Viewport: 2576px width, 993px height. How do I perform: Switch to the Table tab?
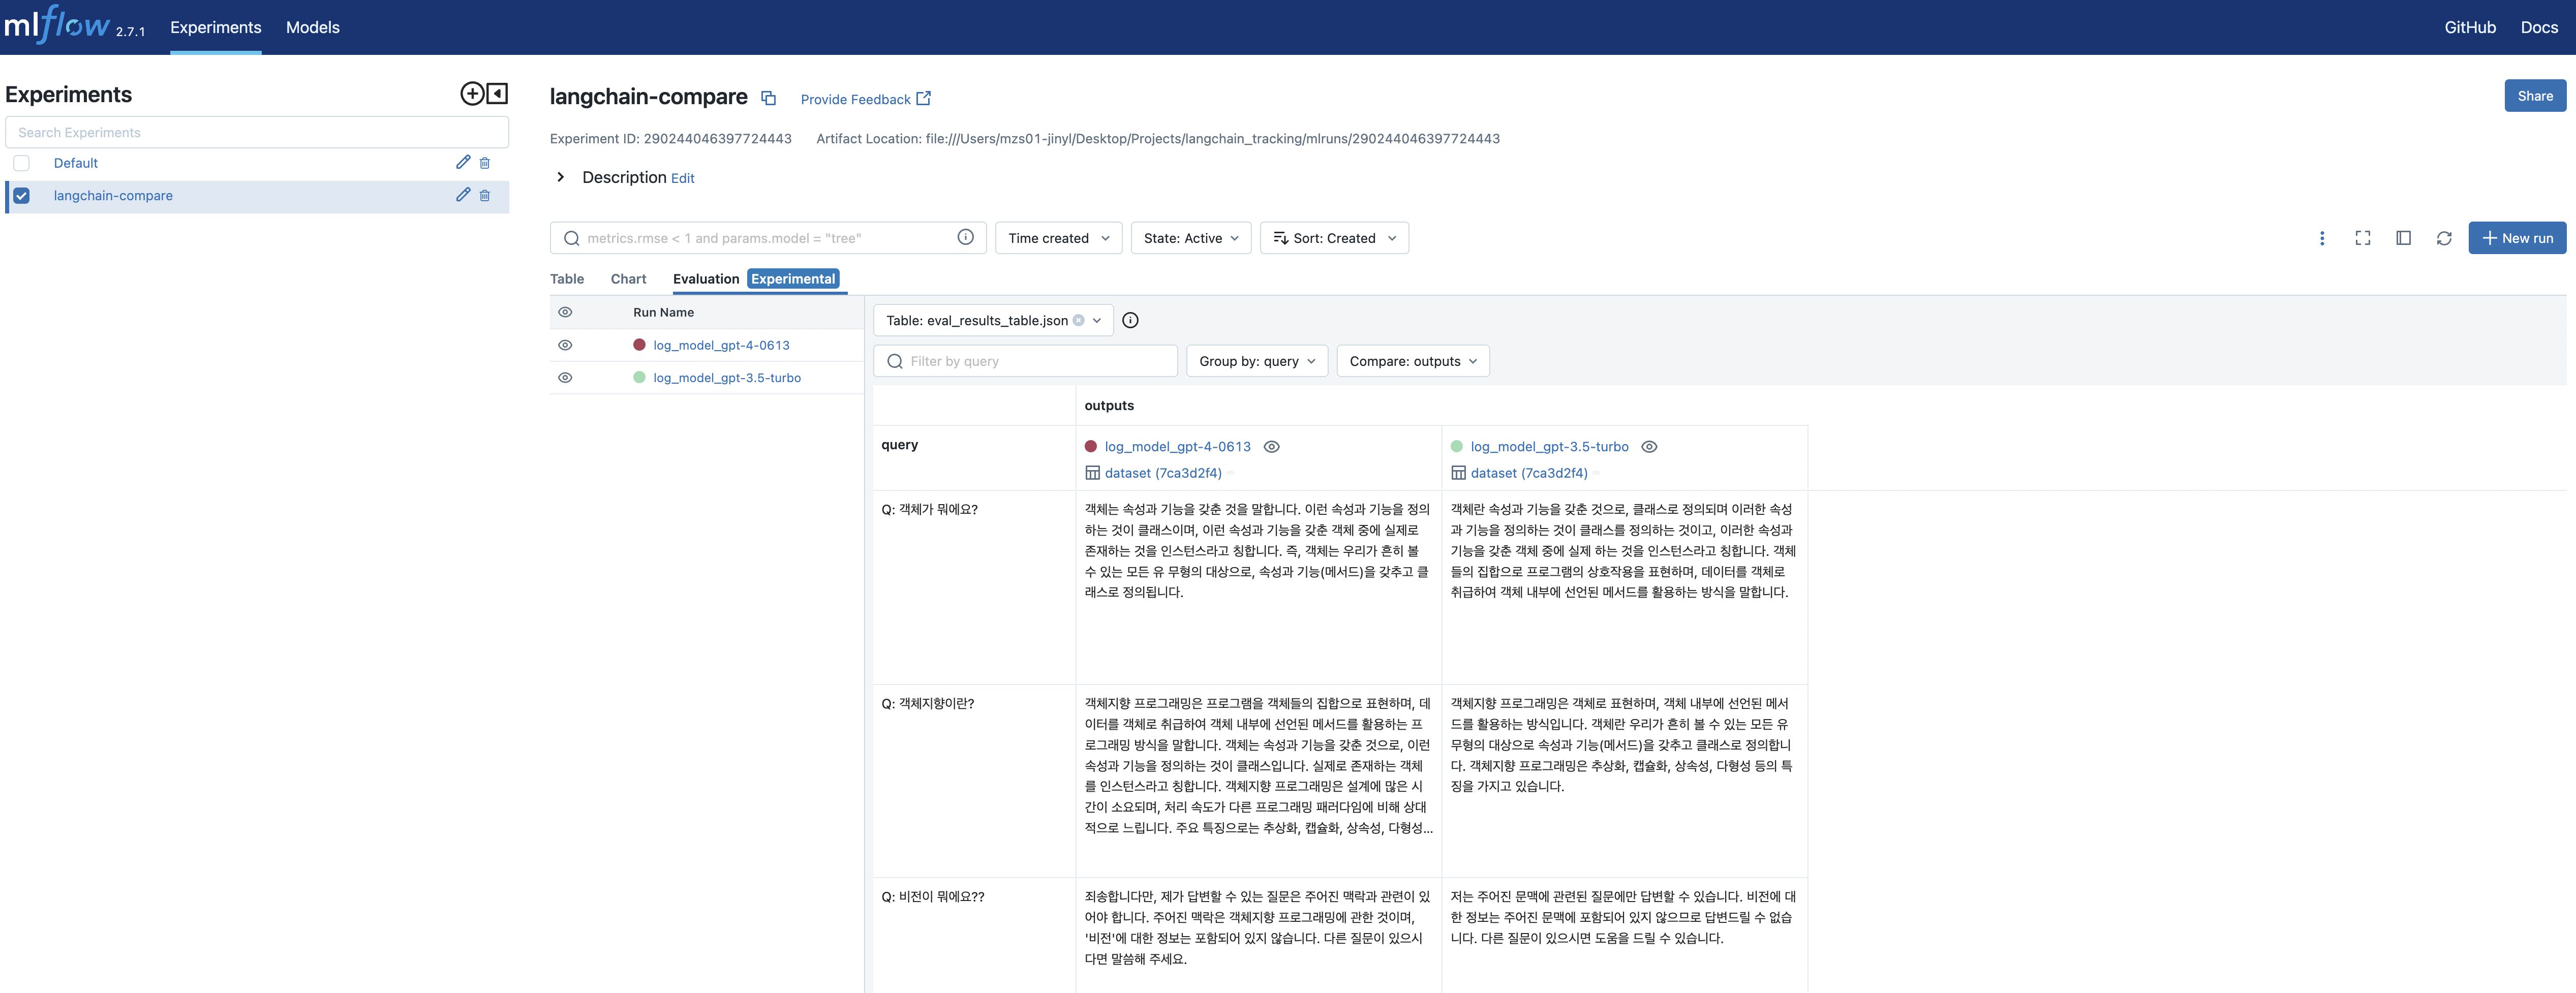click(x=567, y=279)
